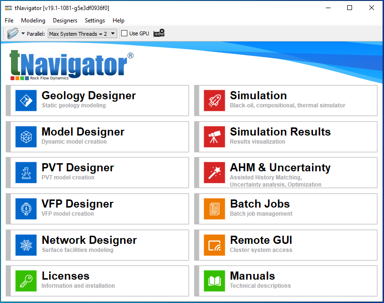Click 'Cluster system access' subtitle

pyautogui.click(x=261, y=250)
